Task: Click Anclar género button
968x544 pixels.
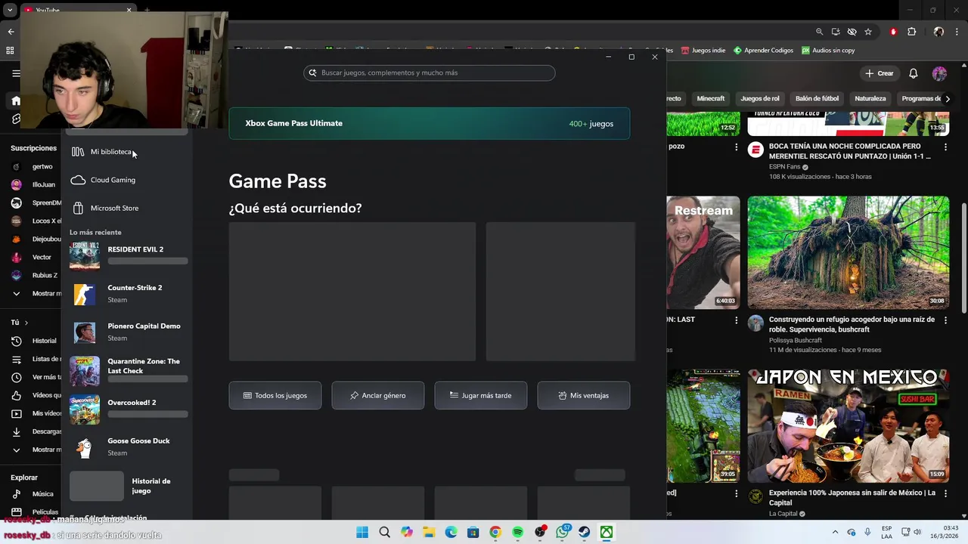Action: (x=378, y=395)
